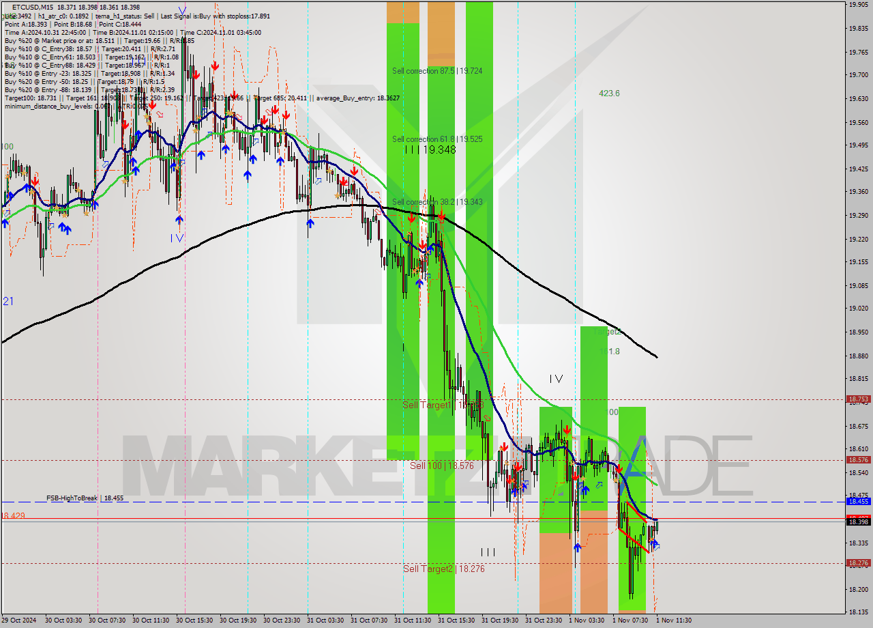Screen dimensions: 873x628
Task: Click the ETCUSD,M15 chart title text
Action: pos(33,6)
